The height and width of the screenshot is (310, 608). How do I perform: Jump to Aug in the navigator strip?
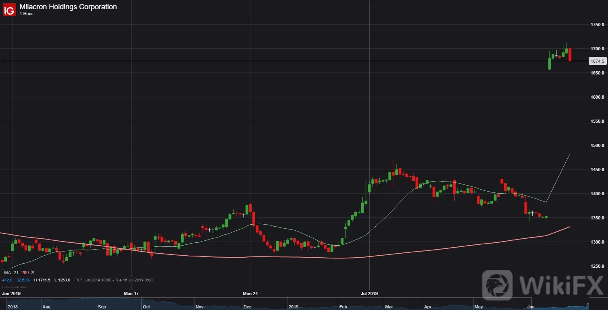pos(47,307)
